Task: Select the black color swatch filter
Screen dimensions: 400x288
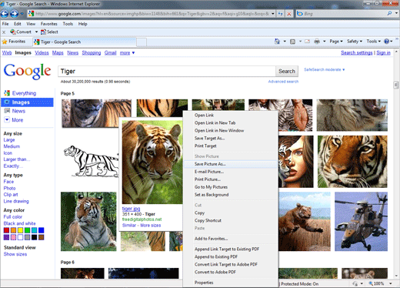Action: point(34,237)
